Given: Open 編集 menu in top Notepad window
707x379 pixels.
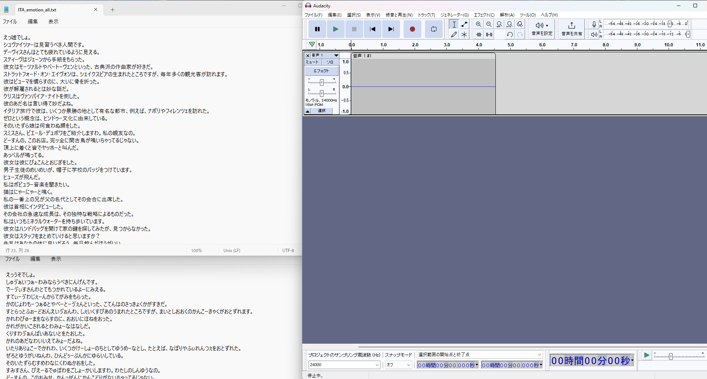Looking at the screenshot, I should click(33, 22).
